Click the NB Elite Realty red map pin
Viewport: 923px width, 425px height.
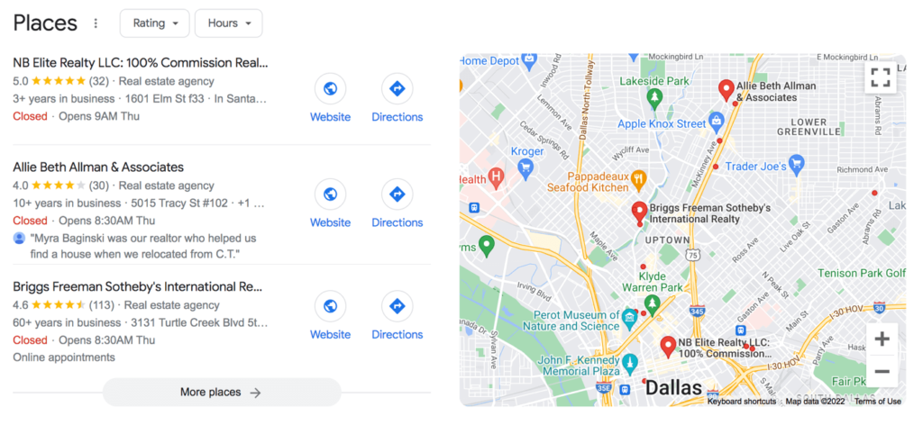click(668, 347)
